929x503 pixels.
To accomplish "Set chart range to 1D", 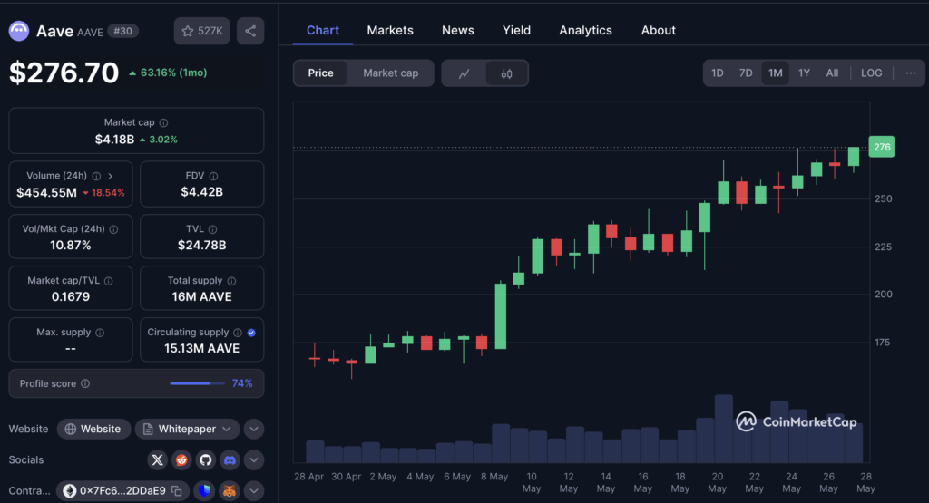I will click(x=718, y=73).
